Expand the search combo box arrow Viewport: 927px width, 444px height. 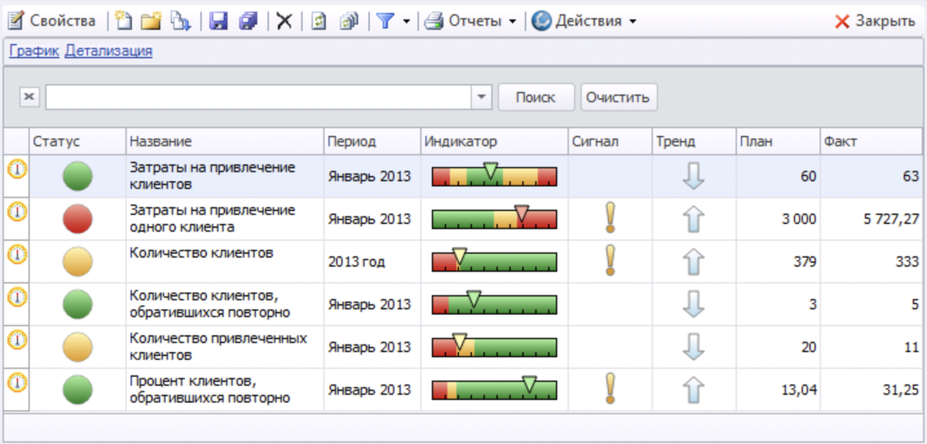[482, 97]
